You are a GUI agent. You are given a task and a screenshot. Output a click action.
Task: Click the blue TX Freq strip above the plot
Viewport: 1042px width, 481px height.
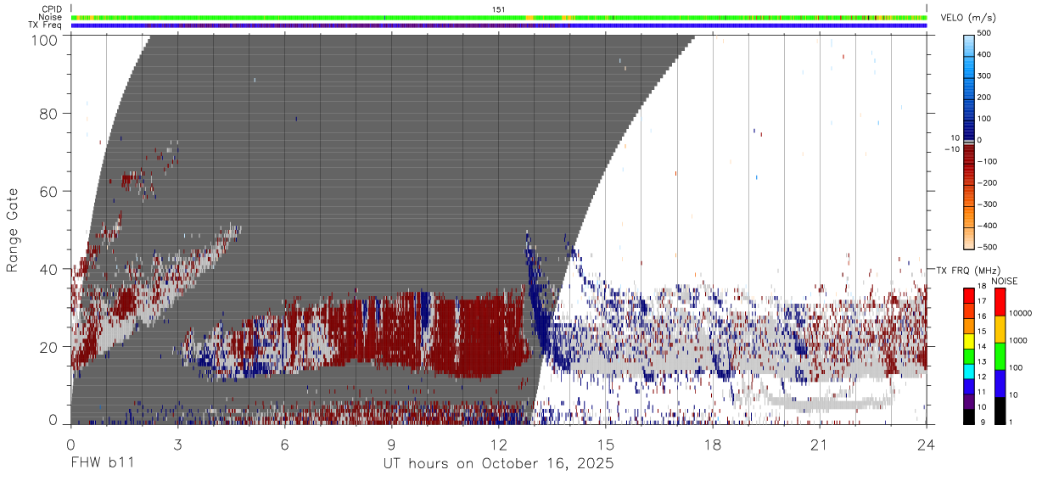(499, 25)
